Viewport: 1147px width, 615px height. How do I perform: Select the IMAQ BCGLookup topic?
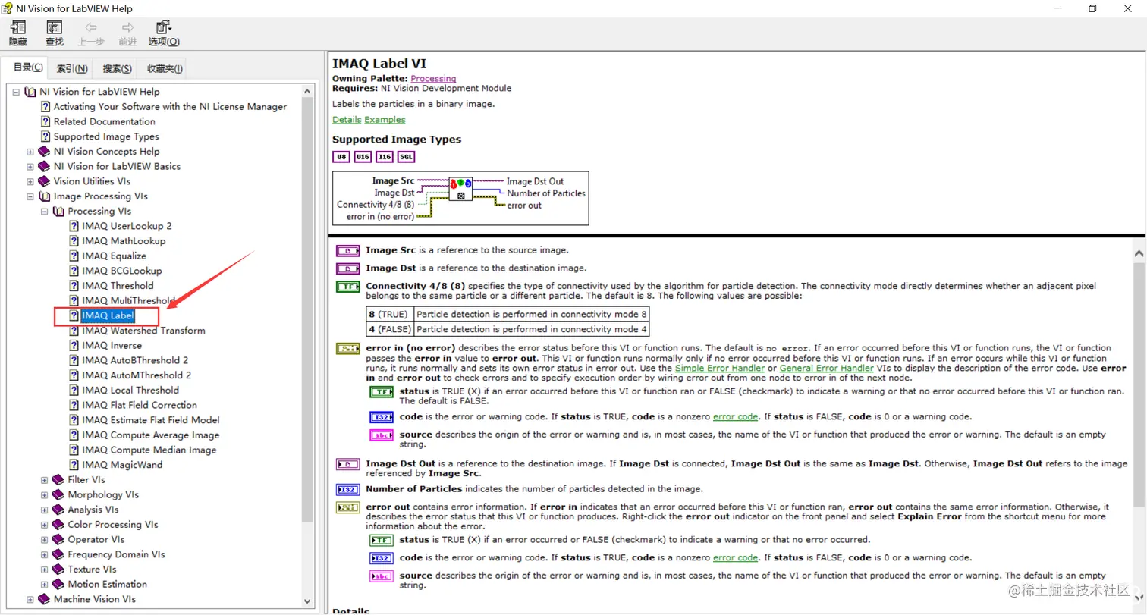click(121, 271)
